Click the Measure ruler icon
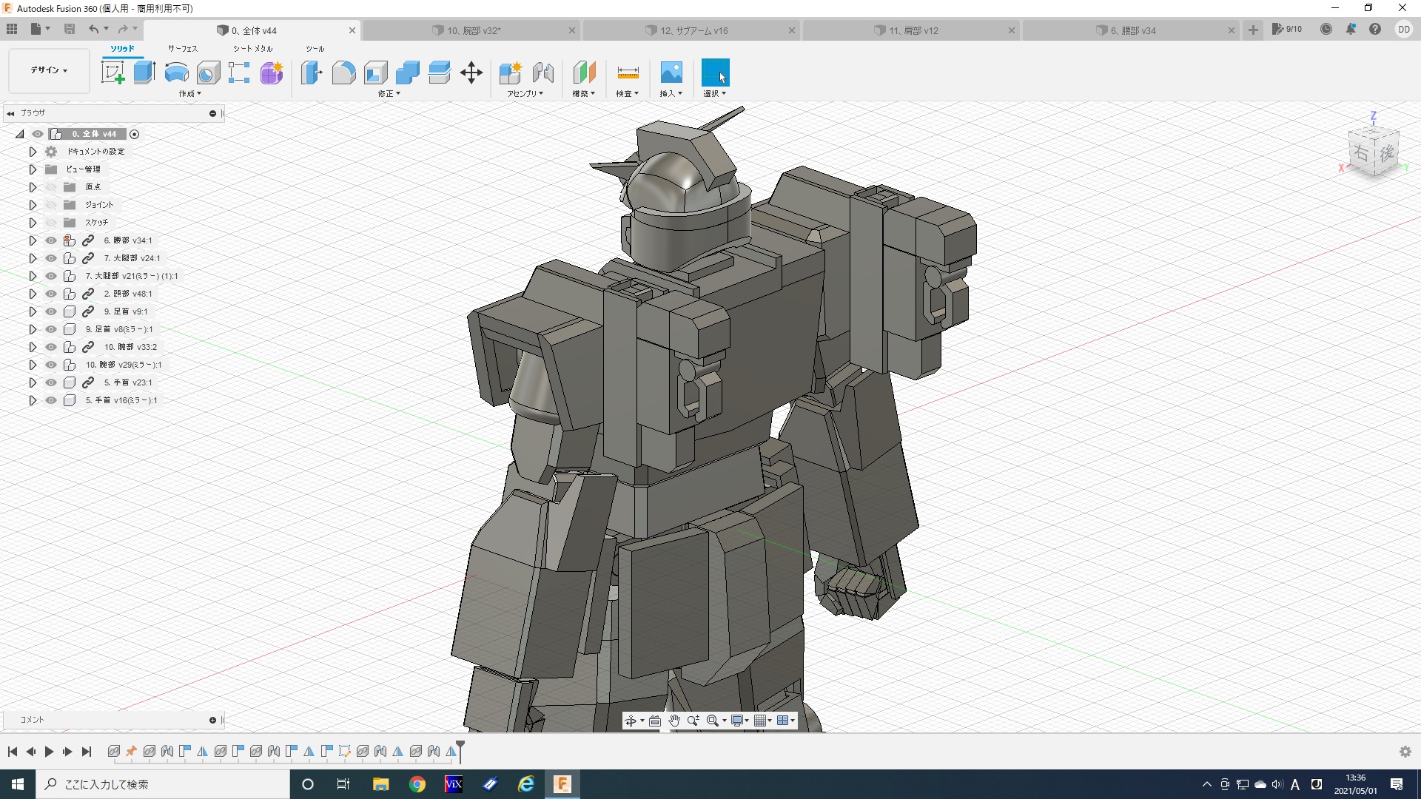Viewport: 1421px width, 799px height. [627, 73]
